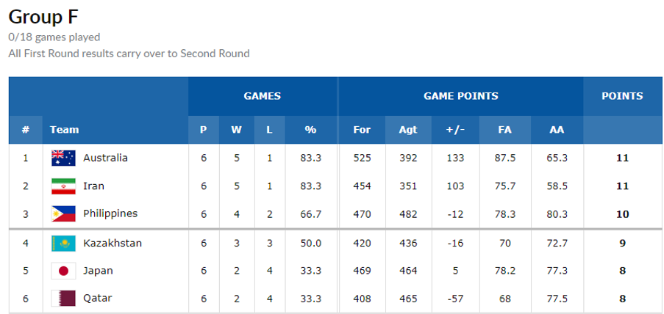Click the +/- differential column header
Image resolution: width=664 pixels, height=314 pixels.
click(x=455, y=130)
